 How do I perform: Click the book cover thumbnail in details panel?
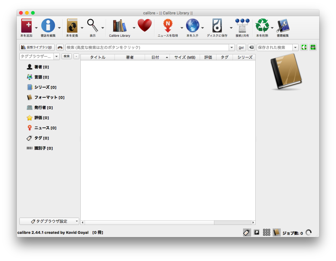click(x=286, y=72)
